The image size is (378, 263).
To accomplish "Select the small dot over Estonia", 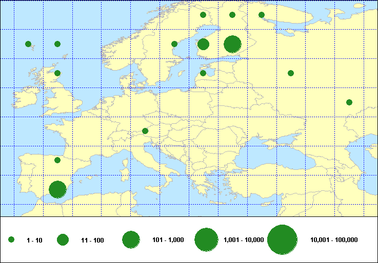I will click(203, 73).
